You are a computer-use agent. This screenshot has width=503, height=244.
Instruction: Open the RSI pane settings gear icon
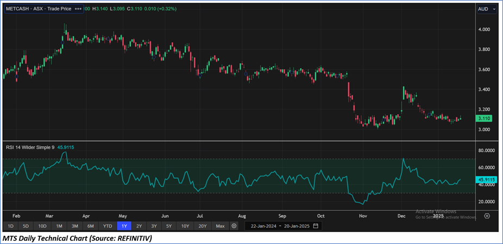pyautogui.click(x=487, y=216)
